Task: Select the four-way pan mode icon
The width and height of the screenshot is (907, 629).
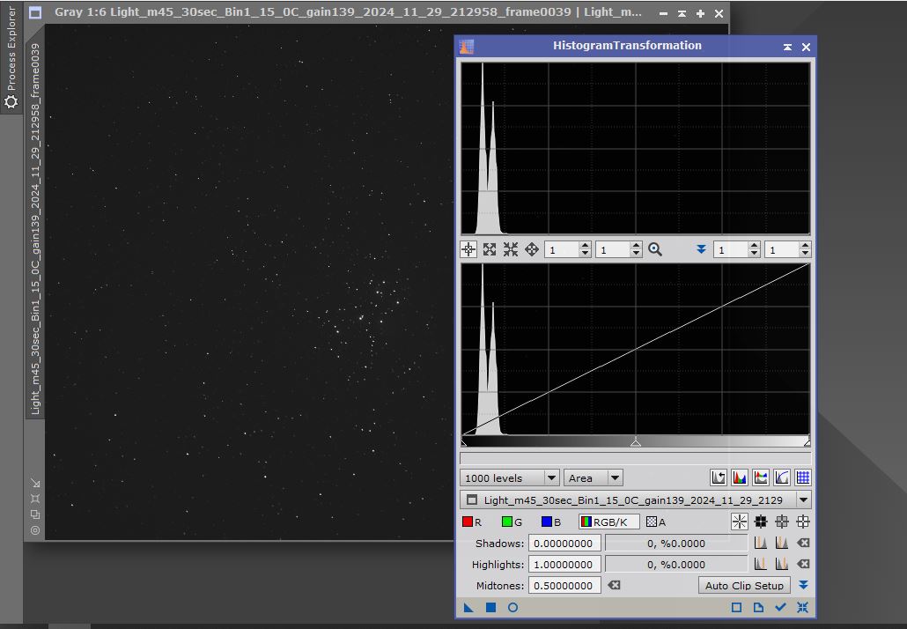Action: point(532,249)
